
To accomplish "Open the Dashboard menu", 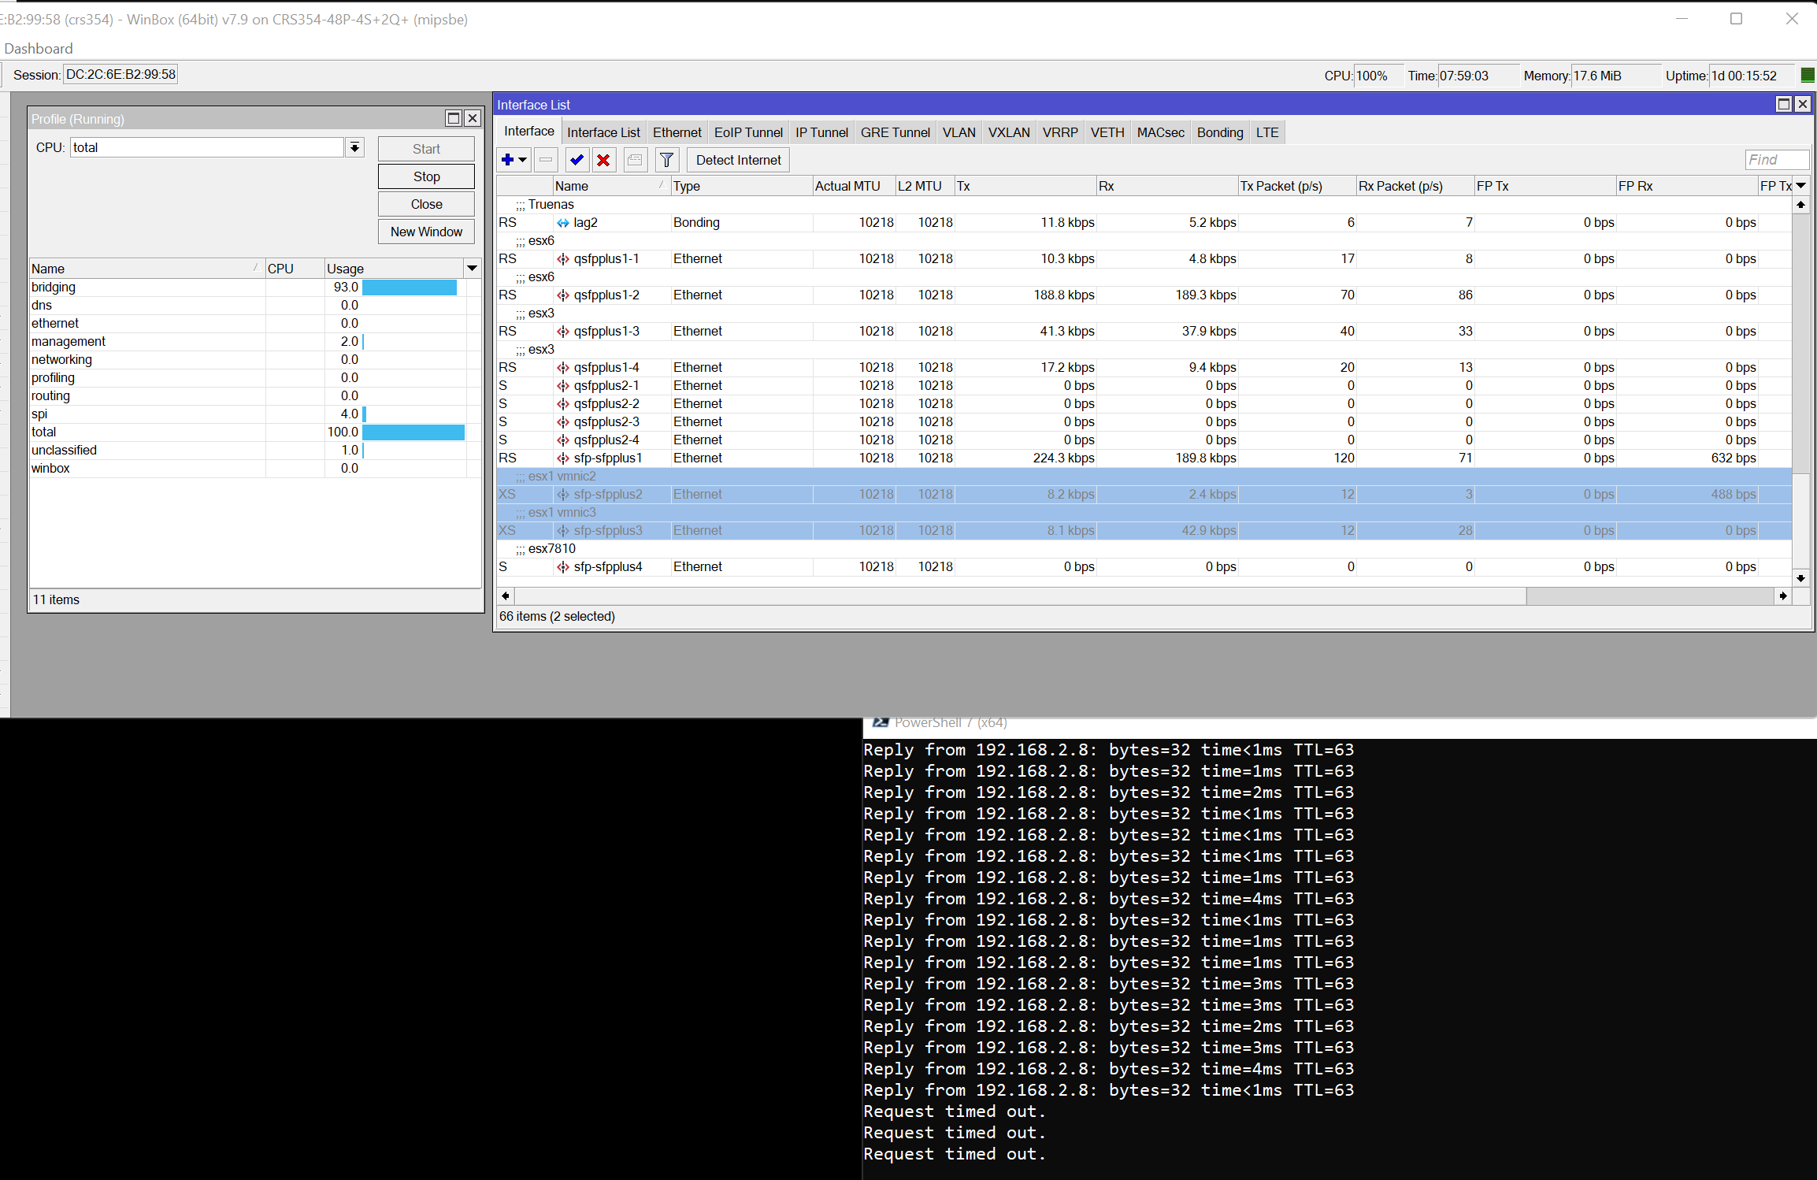I will [38, 48].
